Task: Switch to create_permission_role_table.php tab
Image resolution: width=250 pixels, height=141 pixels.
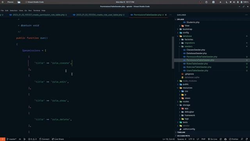Action: (38, 15)
